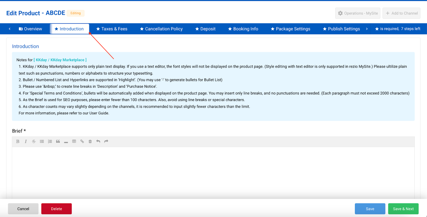Redo edit in Brief editor
This screenshot has width=427, height=217.
coord(106,141)
